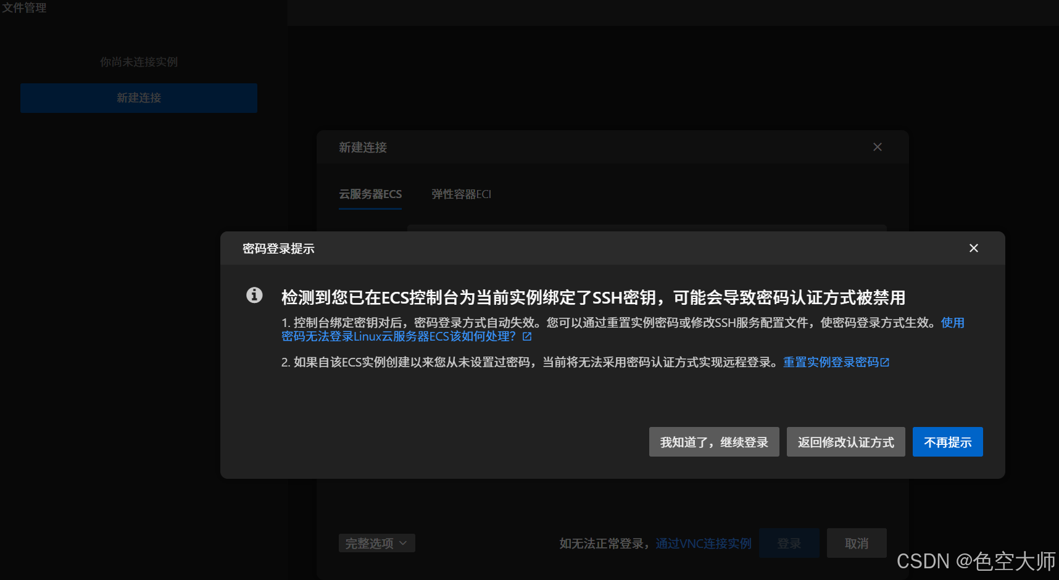The image size is (1059, 580).
Task: Close the 密码登录提示 dialog
Action: pos(973,248)
